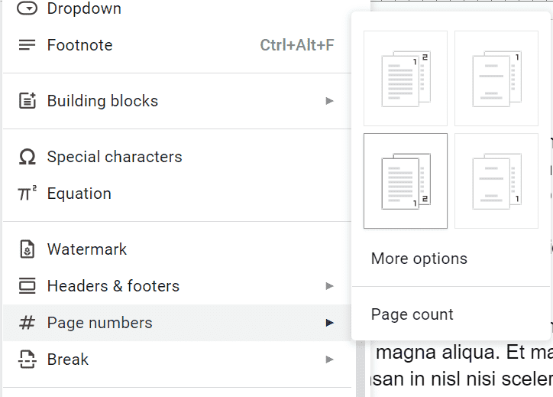Expand the Headers & footers submenu arrow

point(329,286)
